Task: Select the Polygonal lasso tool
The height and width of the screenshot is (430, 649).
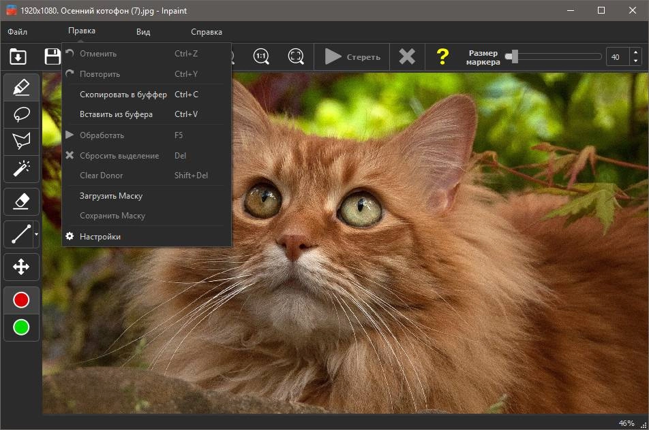Action: tap(21, 142)
